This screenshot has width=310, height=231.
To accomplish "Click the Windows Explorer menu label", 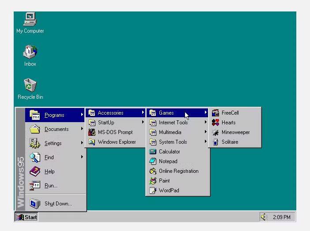I will (117, 142).
